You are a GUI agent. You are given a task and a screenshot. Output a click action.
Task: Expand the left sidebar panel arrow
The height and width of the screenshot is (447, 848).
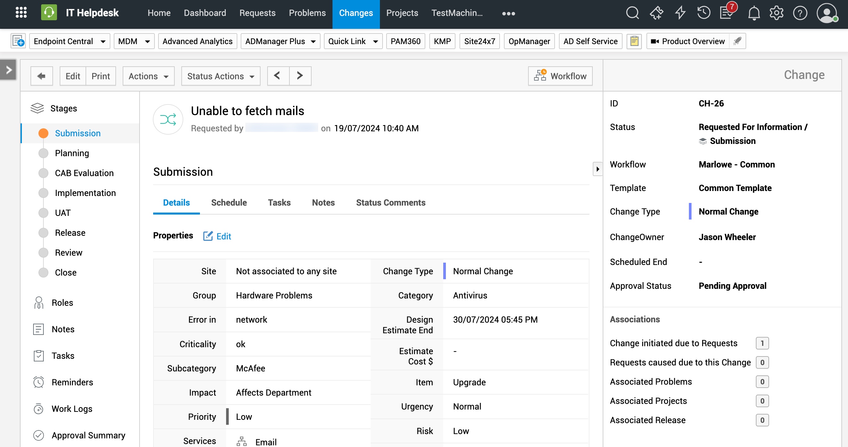[x=9, y=70]
